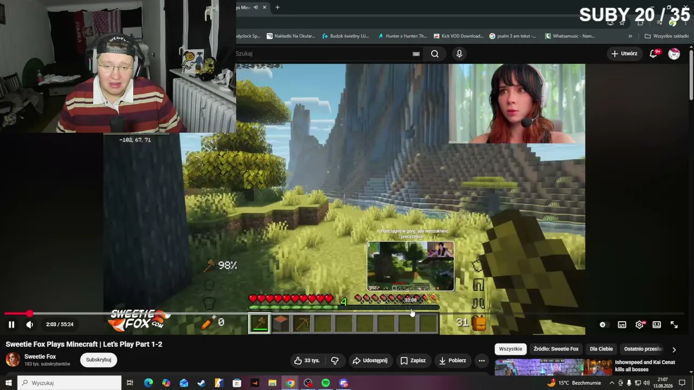Launch Microsoft Edge from the taskbar
This screenshot has width=694, height=390.
click(x=148, y=383)
